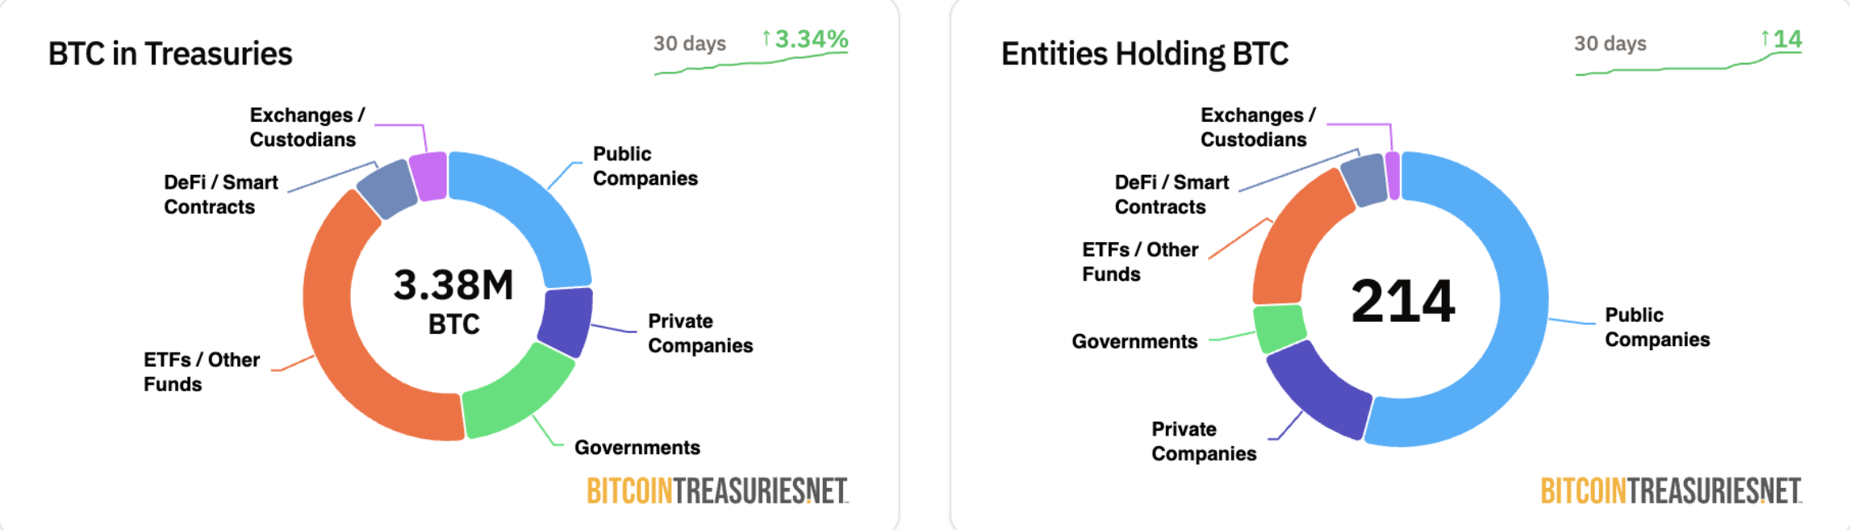Click the 214 entities center count
This screenshot has height=530, width=1850.
click(x=1403, y=301)
